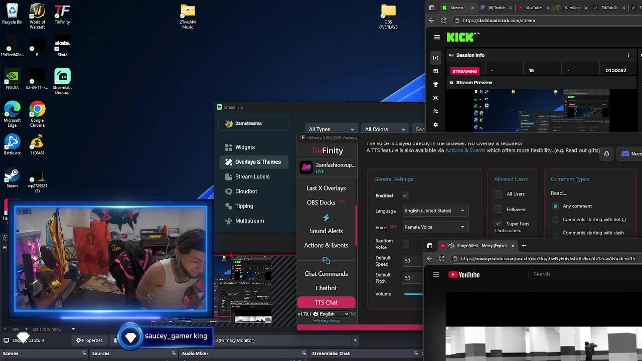Open OBS source Properties button
This screenshot has height=361, width=642.
[89, 340]
